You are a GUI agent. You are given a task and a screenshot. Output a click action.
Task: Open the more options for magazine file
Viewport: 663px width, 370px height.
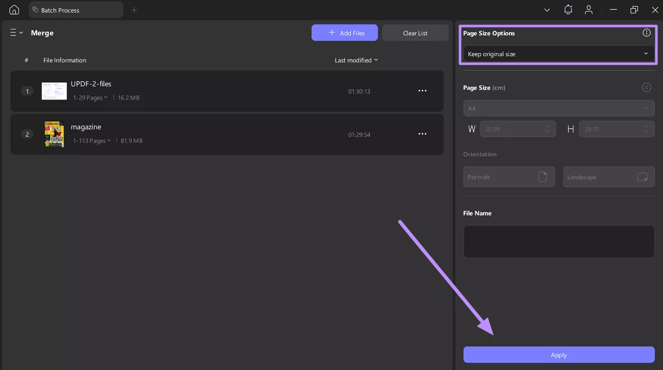[422, 134]
